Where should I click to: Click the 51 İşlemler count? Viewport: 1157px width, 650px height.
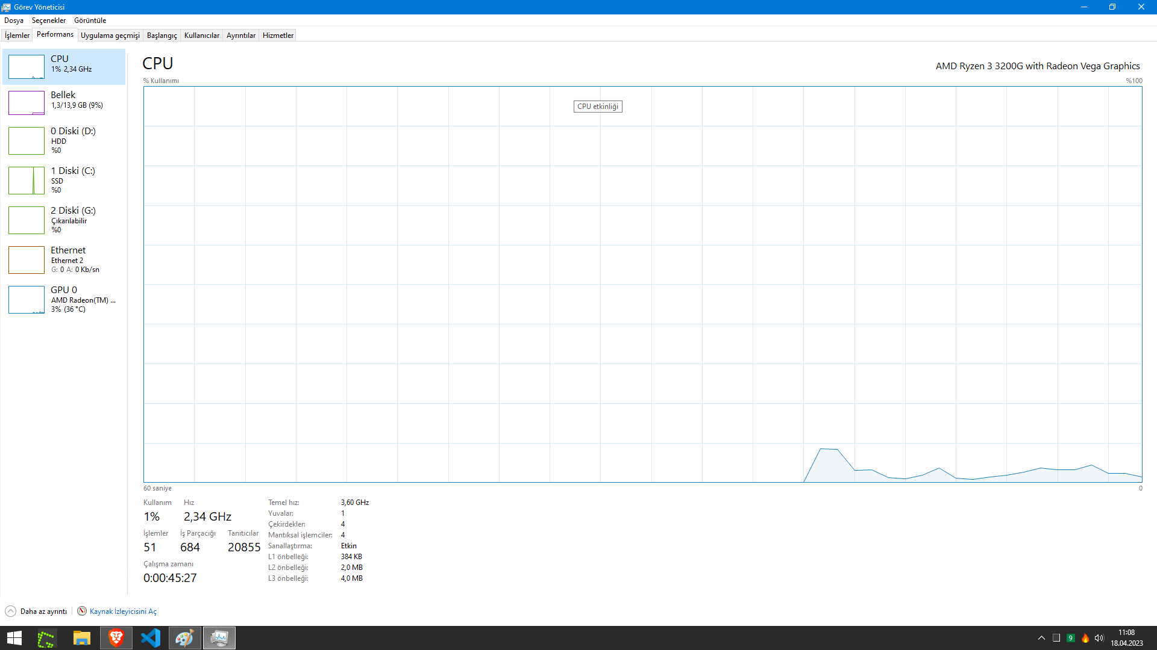[x=149, y=547]
